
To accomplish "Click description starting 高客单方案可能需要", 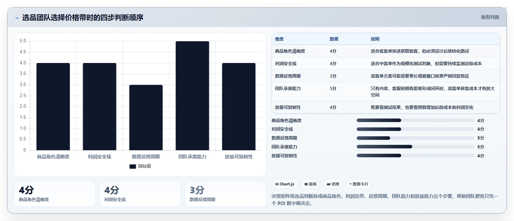I will click(x=420, y=76).
